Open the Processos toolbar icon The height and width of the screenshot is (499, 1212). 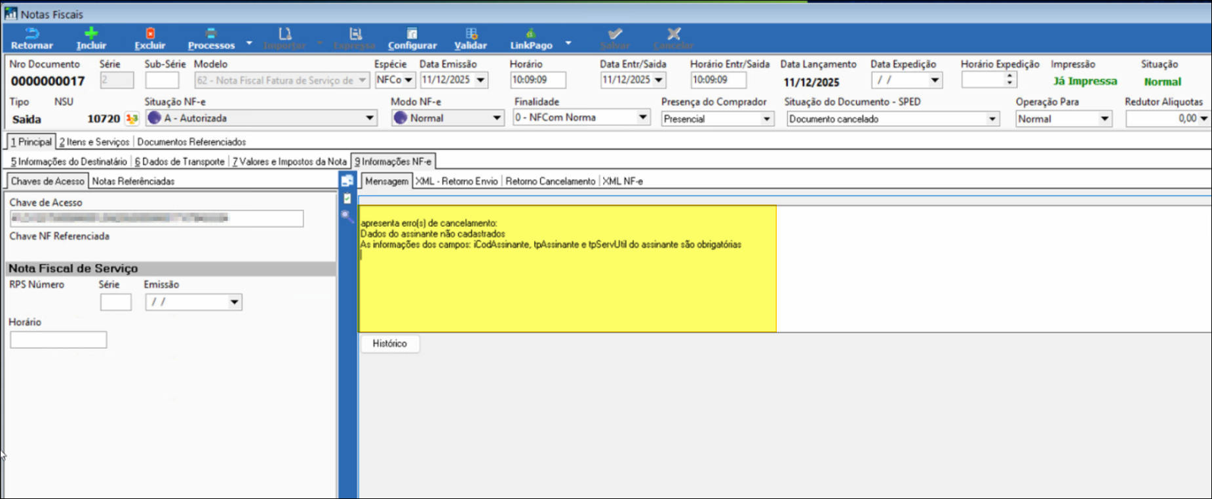pos(210,33)
